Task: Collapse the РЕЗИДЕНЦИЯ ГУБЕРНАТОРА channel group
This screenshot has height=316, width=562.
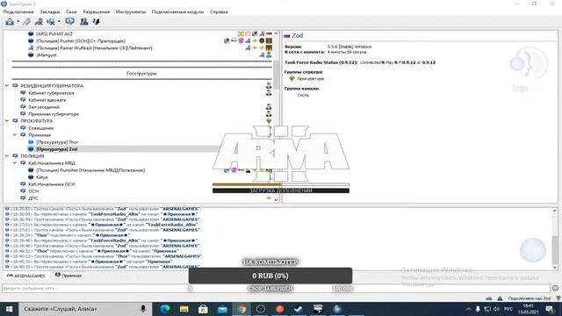Action: (7, 86)
